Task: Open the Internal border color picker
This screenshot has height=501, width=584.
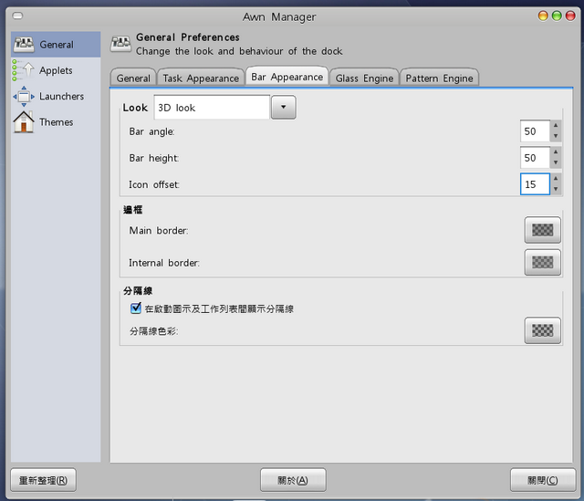Action: pos(542,262)
